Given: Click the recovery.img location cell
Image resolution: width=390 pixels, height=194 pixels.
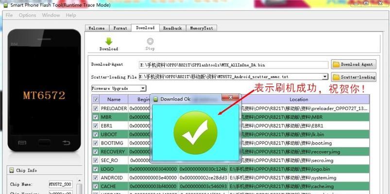Looking at the screenshot, I should click(305, 151).
